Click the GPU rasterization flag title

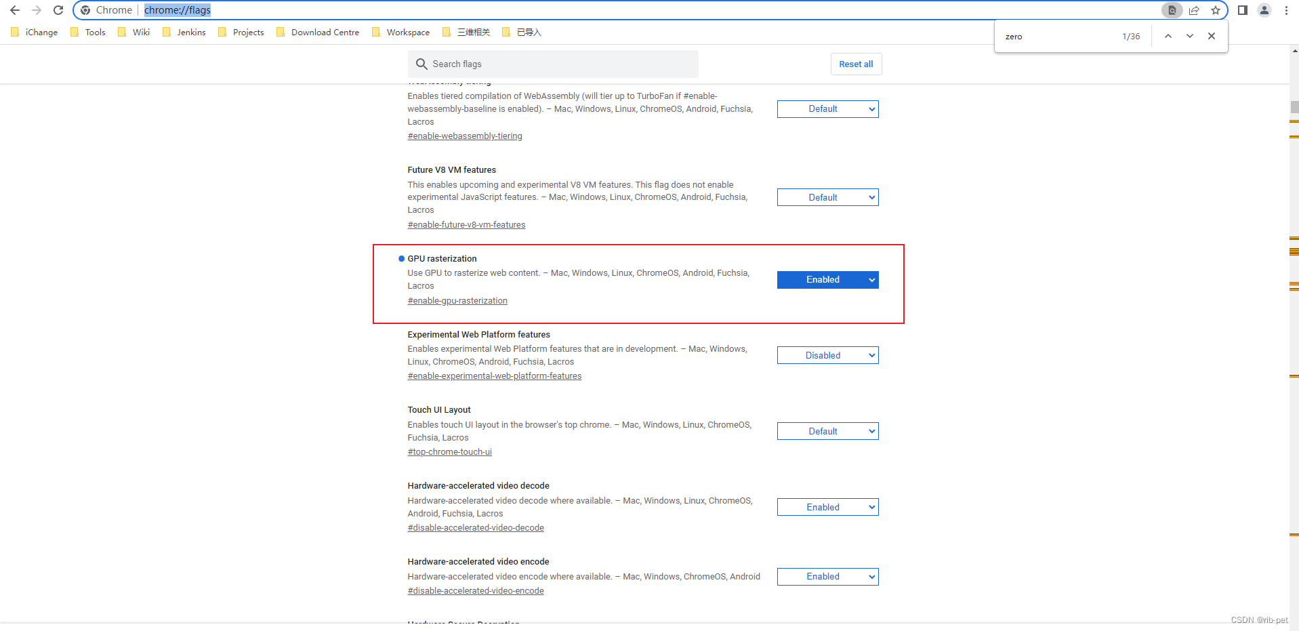pos(442,258)
